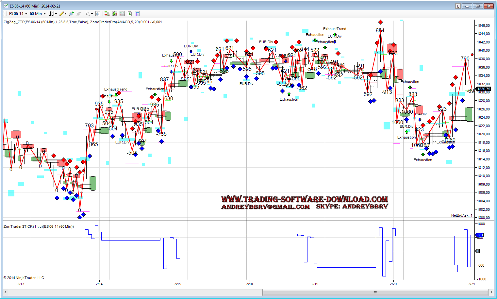Click the horizontal scrollbar left arrow
Image resolution: width=497 pixels, height=299 pixels.
(x=5, y=292)
